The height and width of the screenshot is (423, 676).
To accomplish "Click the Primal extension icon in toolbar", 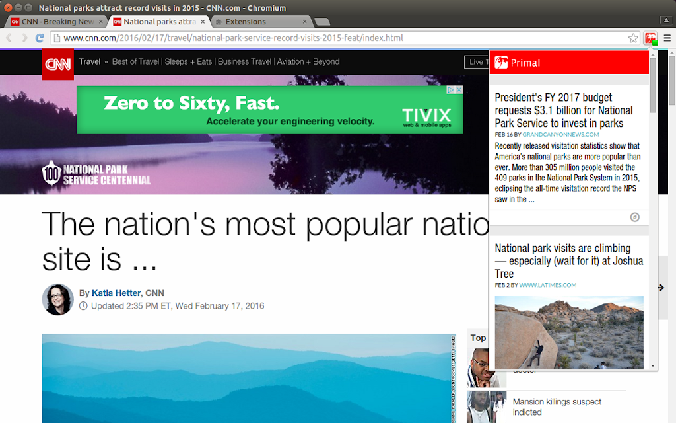I will pyautogui.click(x=650, y=38).
